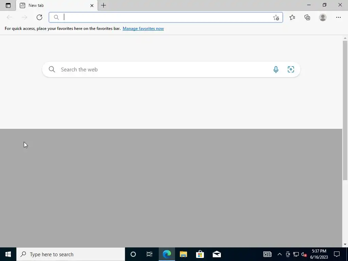The width and height of the screenshot is (348, 261).
Task: Open Mail app from taskbar
Action: coord(216,254)
